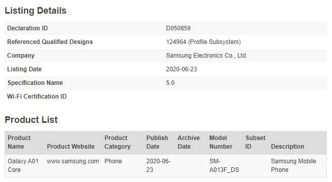Select the Galaxy A01 Core product name cell
332x182 pixels.
pyautogui.click(x=23, y=165)
